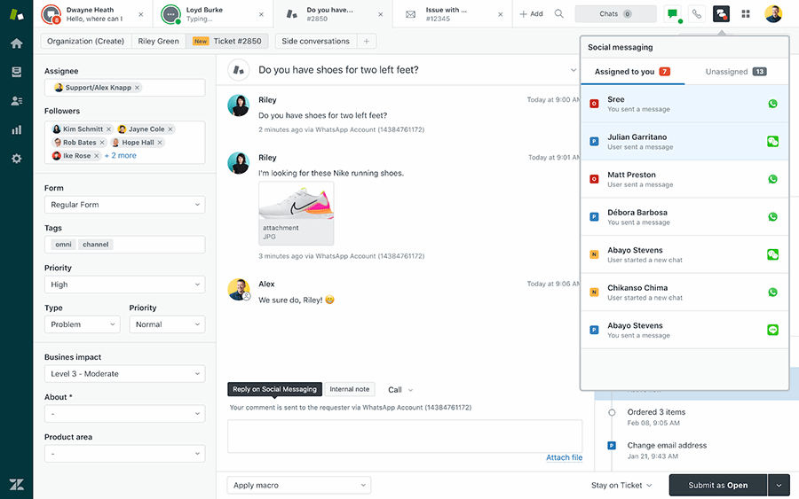This screenshot has height=499, width=799.
Task: Click the Zendesk logo at sidebar bottom
Action: click(16, 484)
